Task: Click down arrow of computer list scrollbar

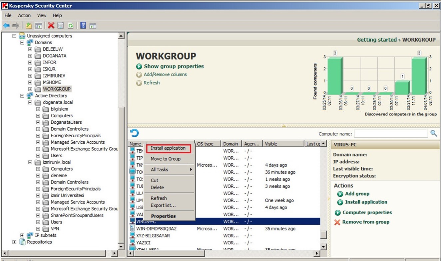Action: 323,247
